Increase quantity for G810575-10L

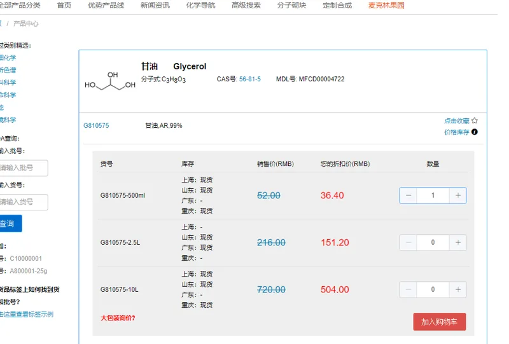457,289
